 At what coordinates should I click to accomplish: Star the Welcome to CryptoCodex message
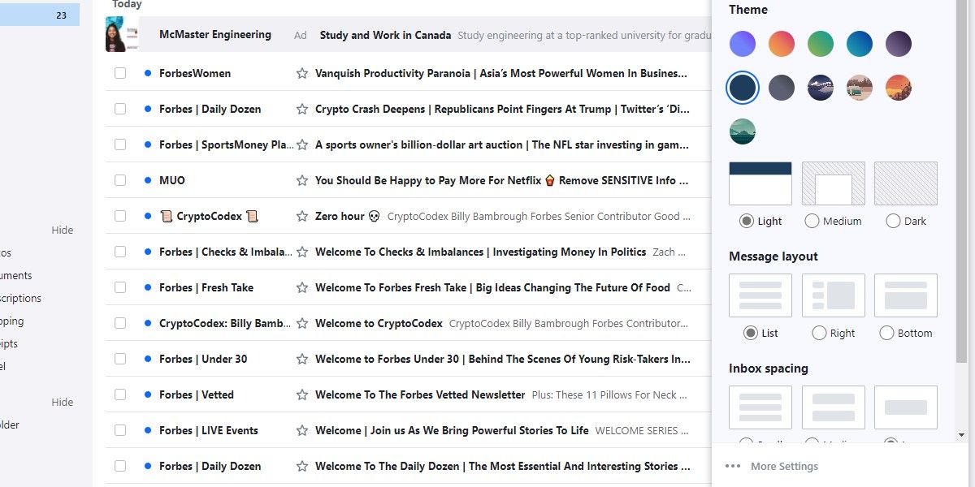pyautogui.click(x=301, y=323)
